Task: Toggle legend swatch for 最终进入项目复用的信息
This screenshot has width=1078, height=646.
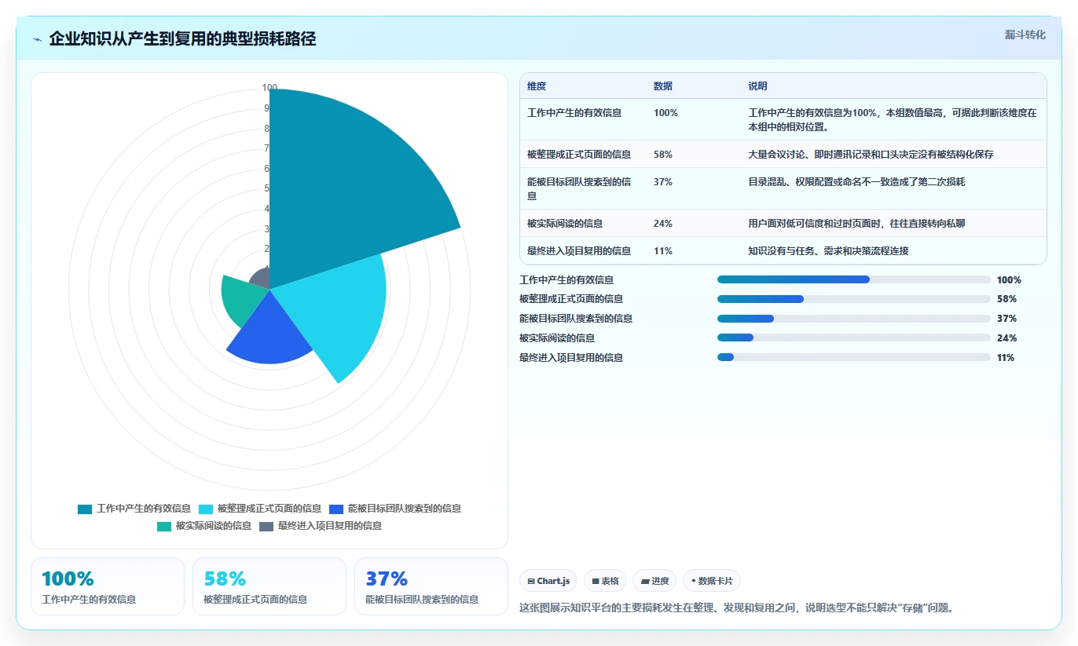Action: pos(266,526)
